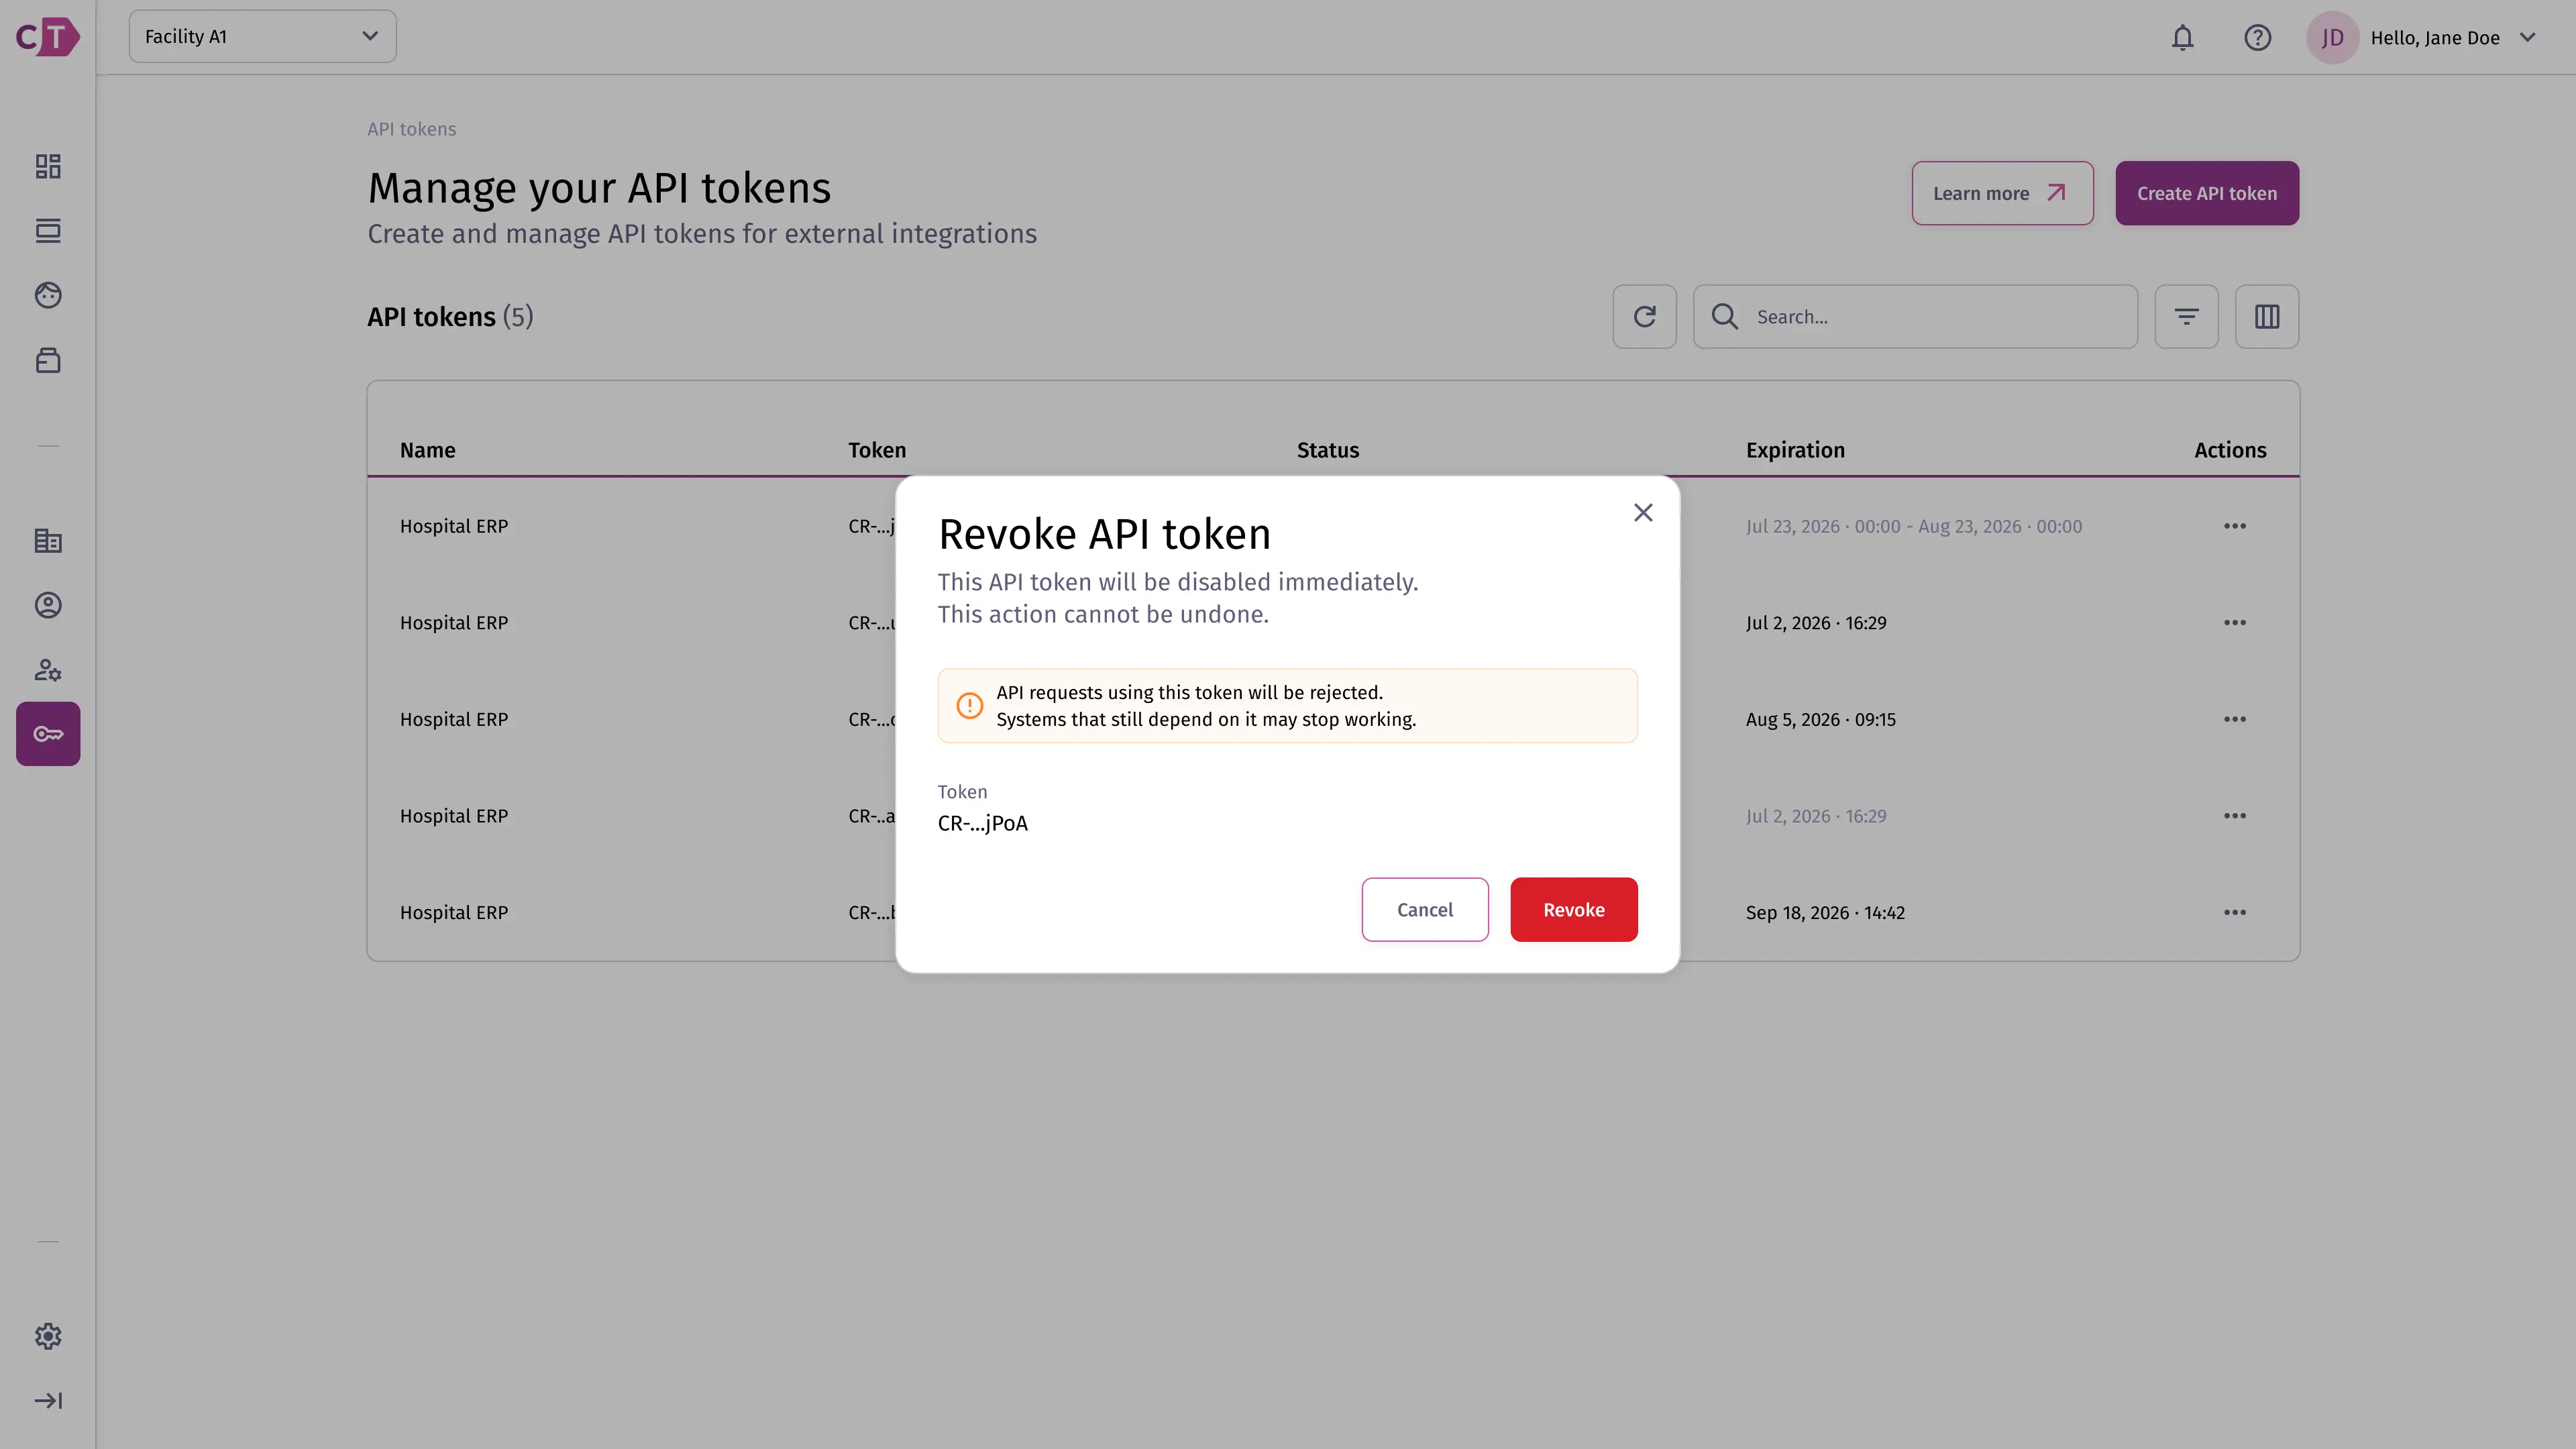Select the API tokens key icon

48,734
